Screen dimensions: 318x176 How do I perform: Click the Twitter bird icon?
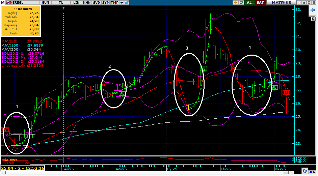127,2
